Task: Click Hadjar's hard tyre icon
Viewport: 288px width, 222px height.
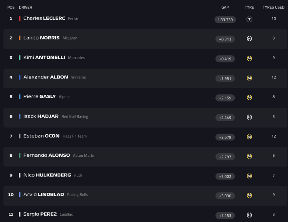Action: (249, 117)
